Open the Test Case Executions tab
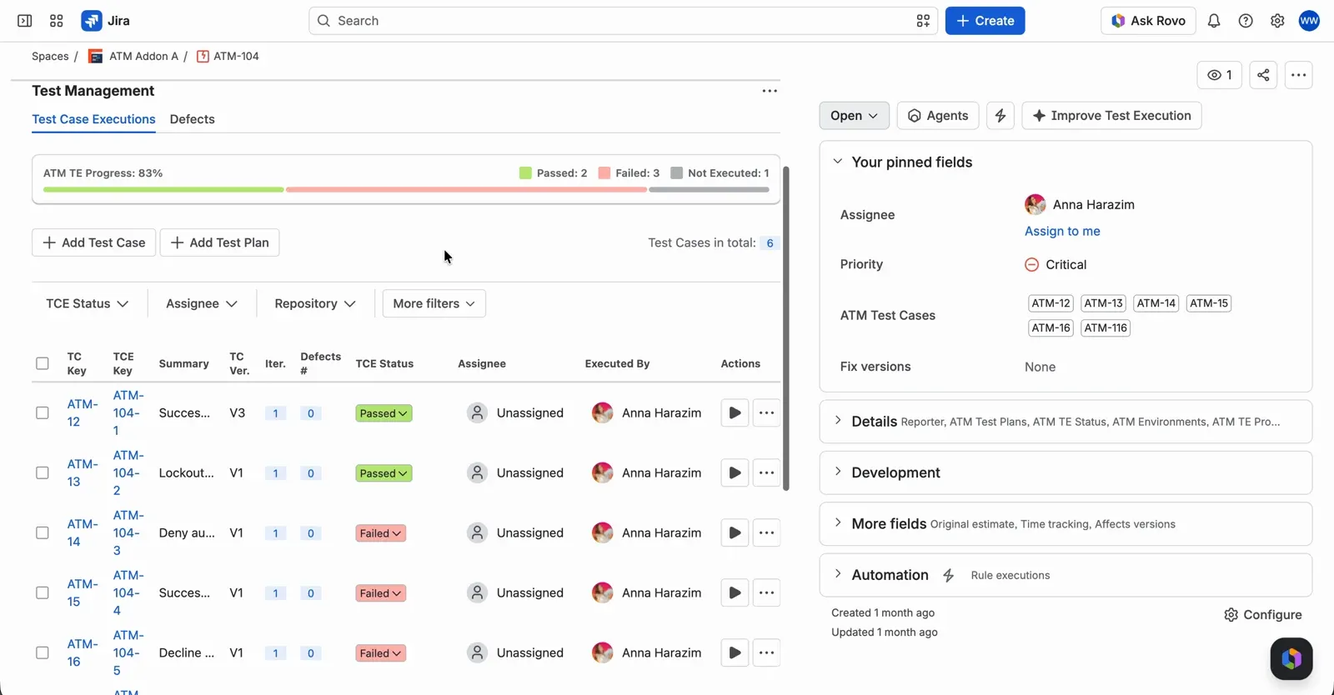 tap(93, 119)
